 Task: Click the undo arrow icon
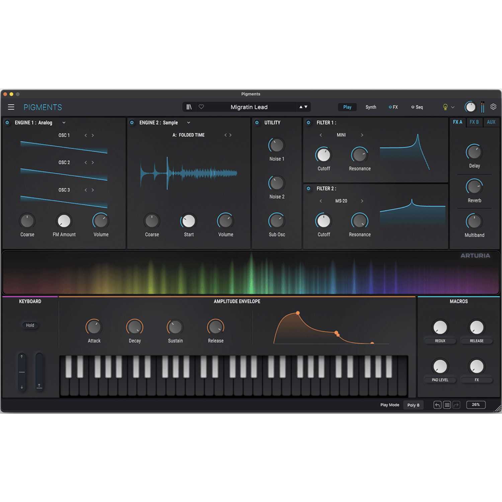pos(437,405)
